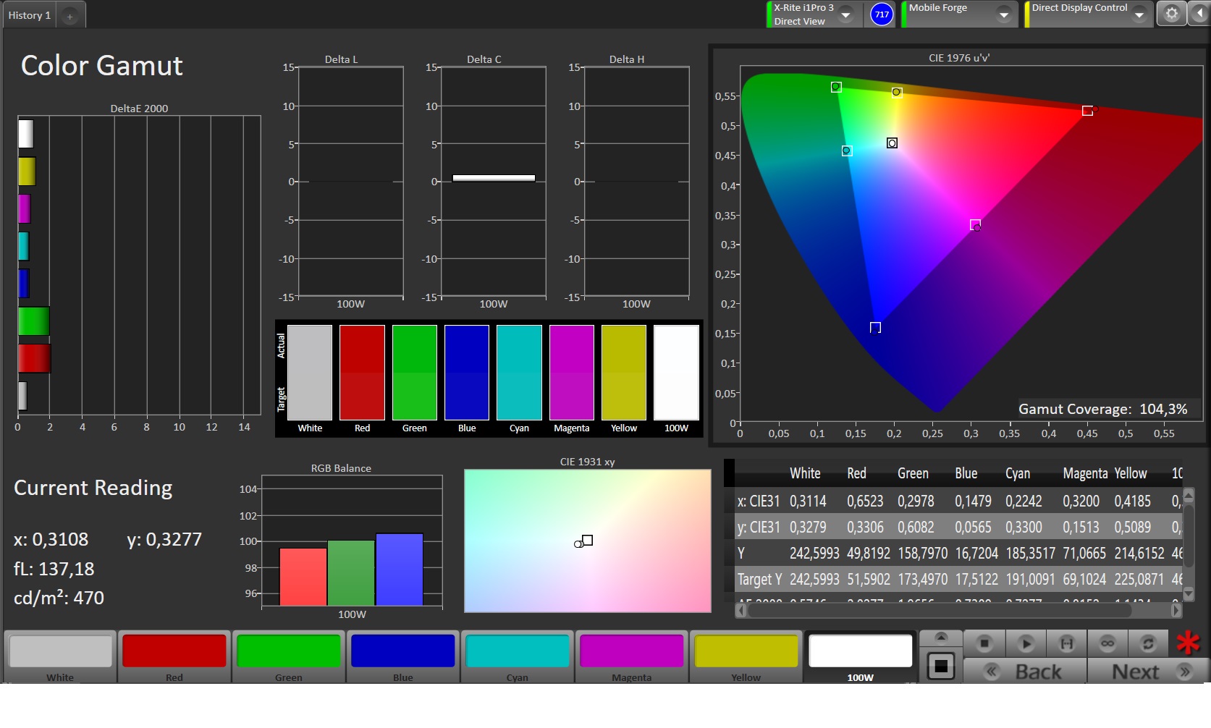Click the red asterisk icon
1211x728 pixels.
tap(1188, 642)
